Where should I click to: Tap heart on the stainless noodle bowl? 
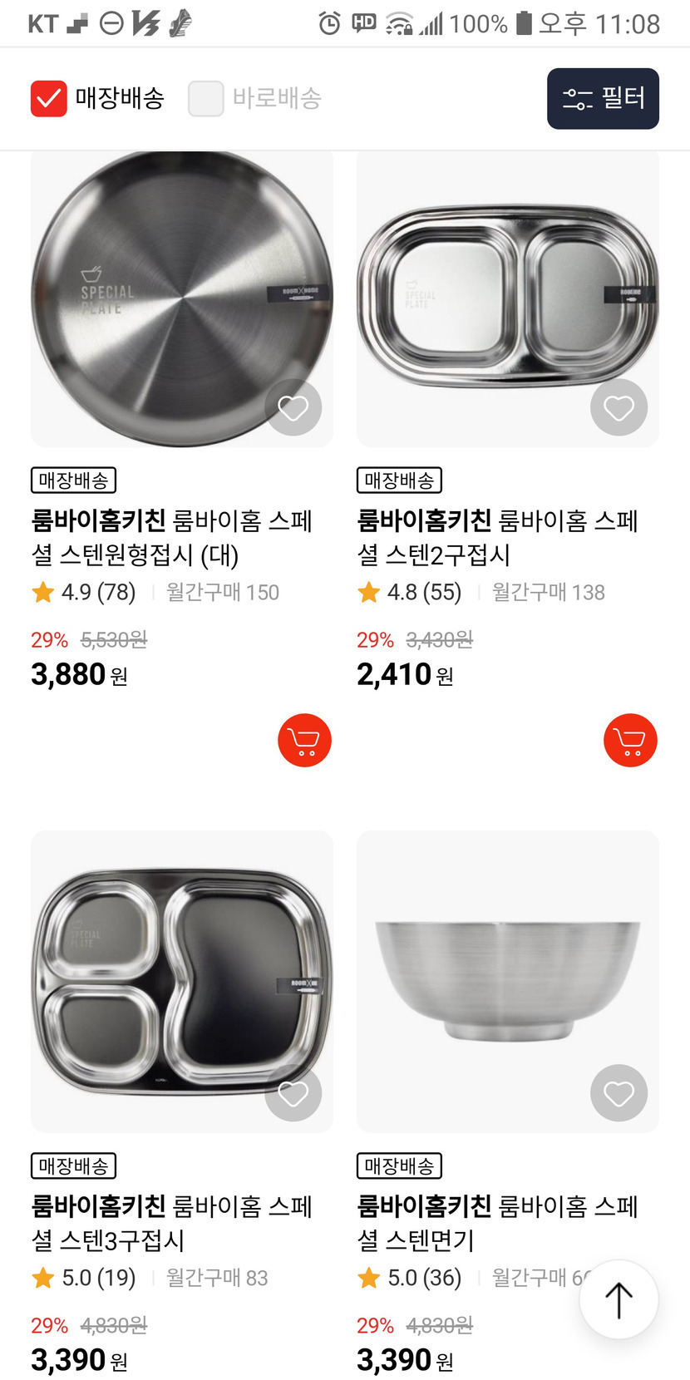(619, 1093)
